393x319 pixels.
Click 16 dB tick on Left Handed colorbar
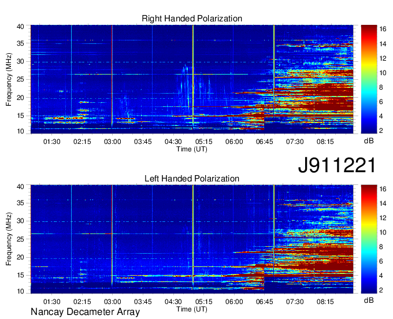click(383, 189)
